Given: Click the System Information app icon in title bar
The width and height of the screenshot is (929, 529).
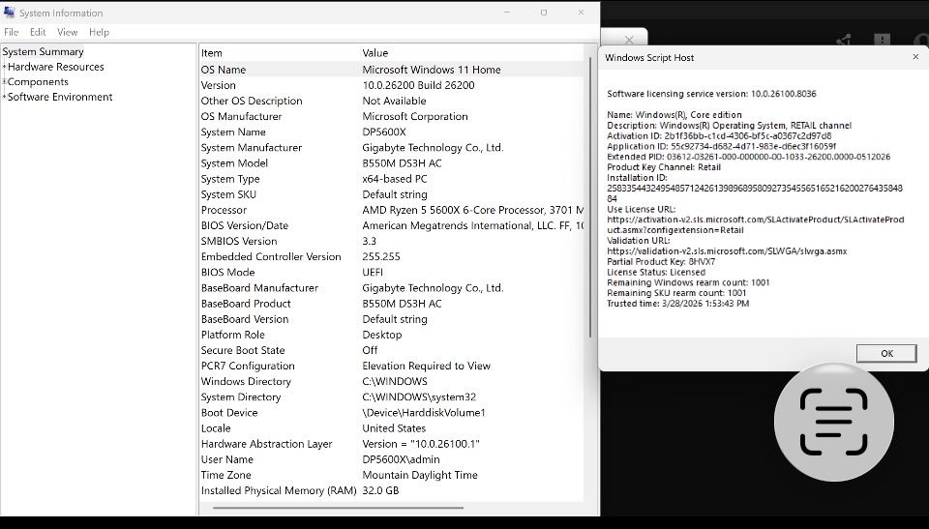Looking at the screenshot, I should click(x=10, y=13).
